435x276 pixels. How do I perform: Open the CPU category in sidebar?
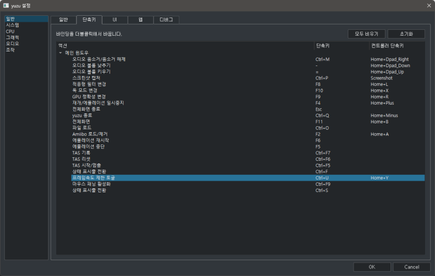pyautogui.click(x=26, y=32)
